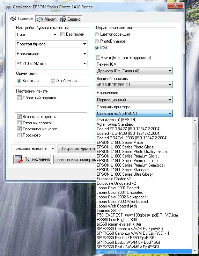
Task: Open the Драйвер ICM (Главный) mode dropdown
Action: click(x=134, y=71)
